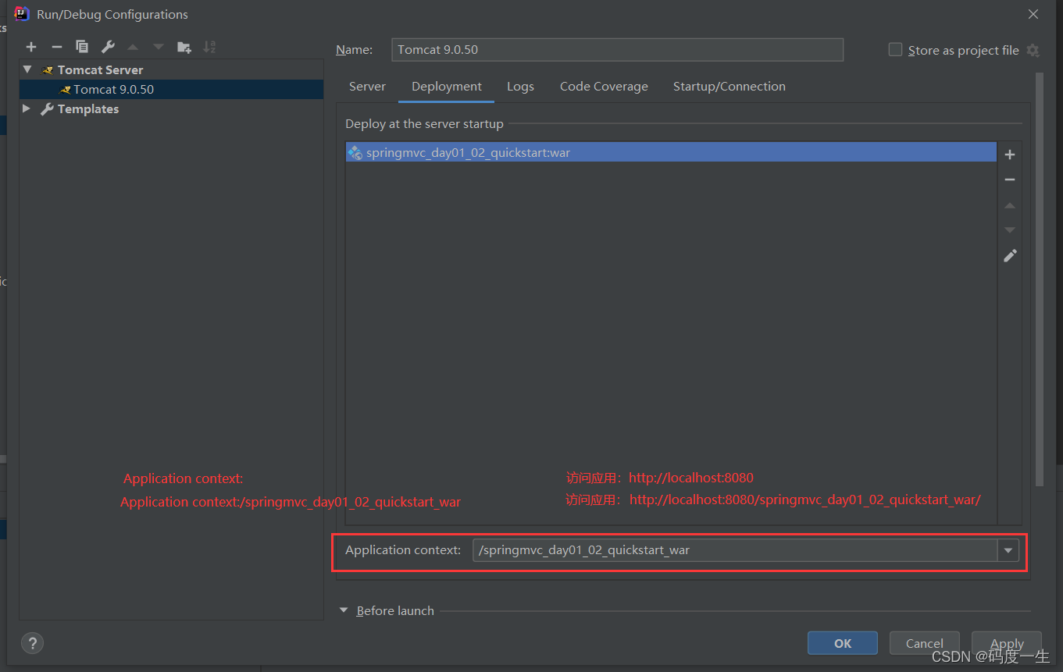Select Tomcat 9.0.50 configuration in tree
Screen dimensions: 1063x672
171,89
